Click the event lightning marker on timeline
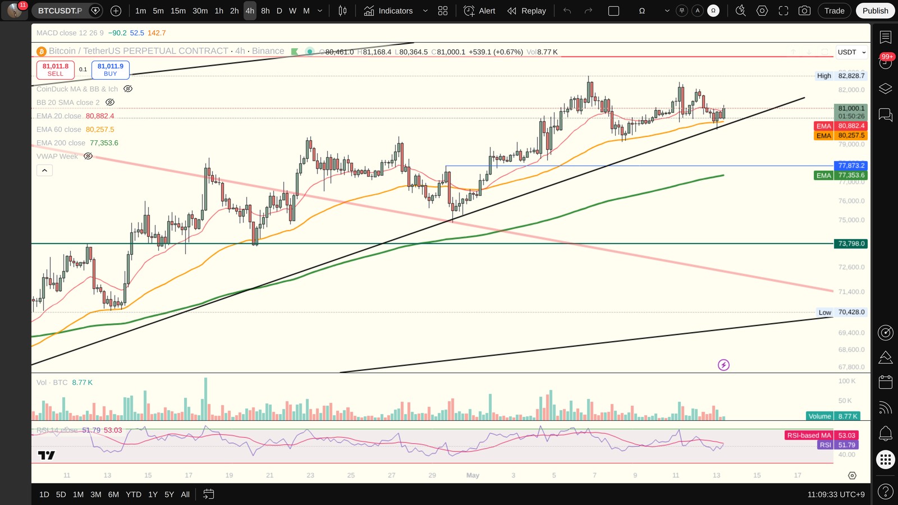 724,365
